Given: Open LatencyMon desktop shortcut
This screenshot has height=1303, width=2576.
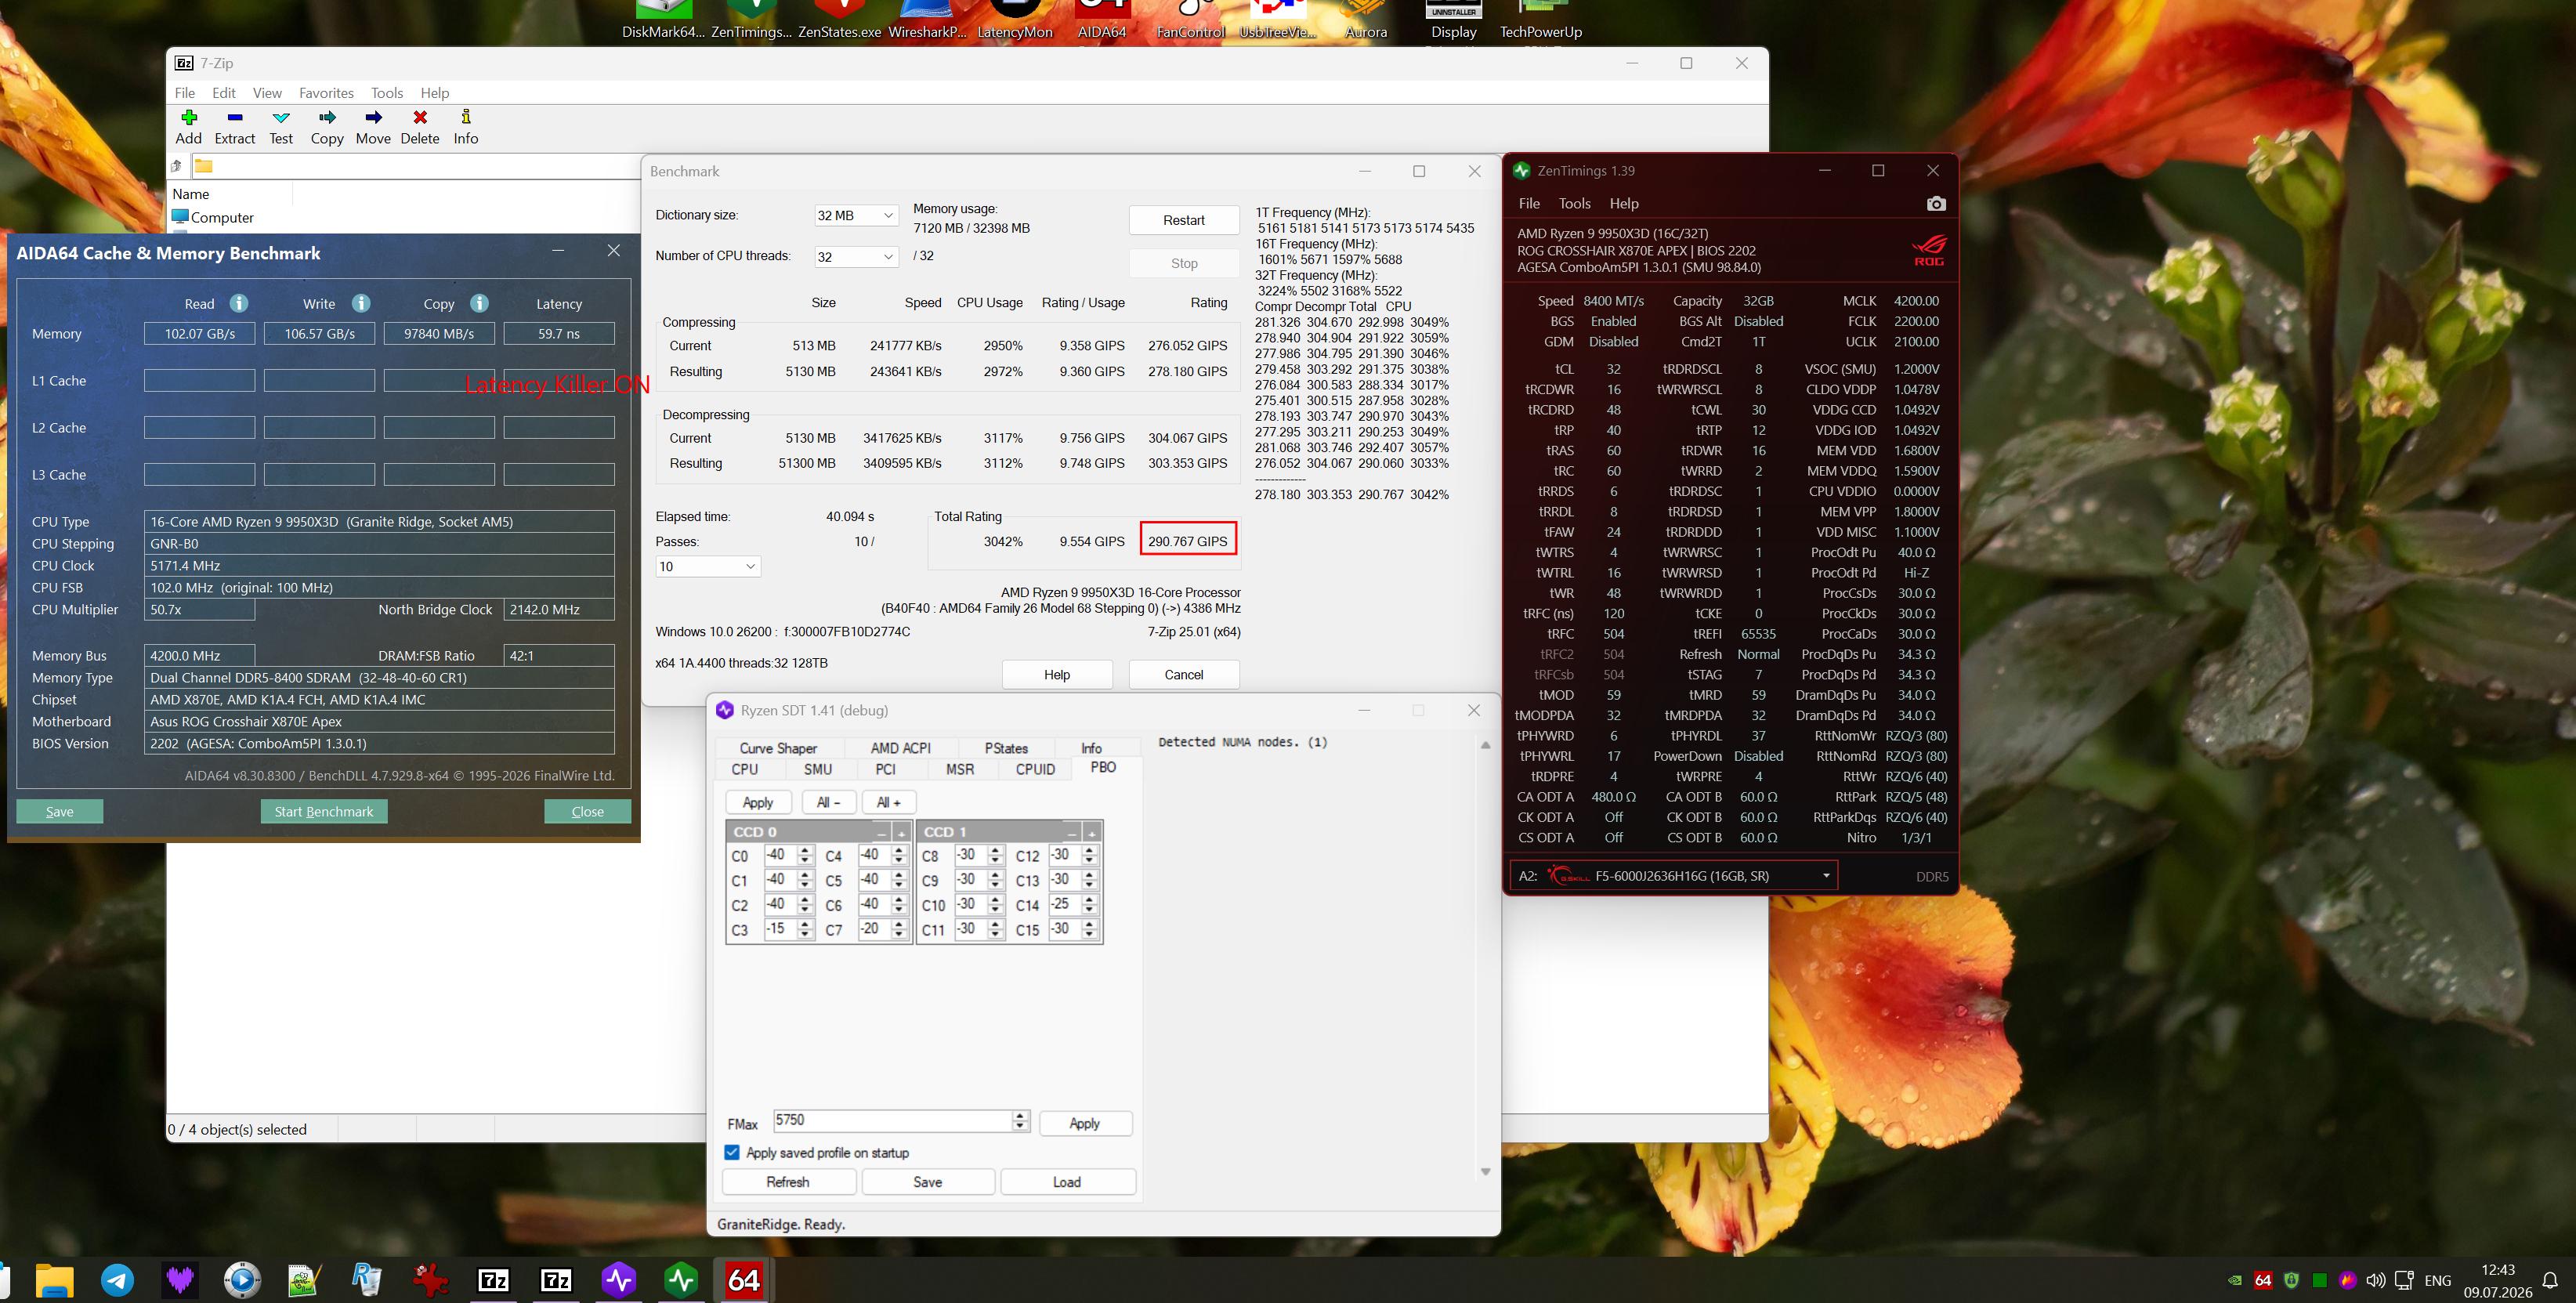Looking at the screenshot, I should (x=1015, y=20).
